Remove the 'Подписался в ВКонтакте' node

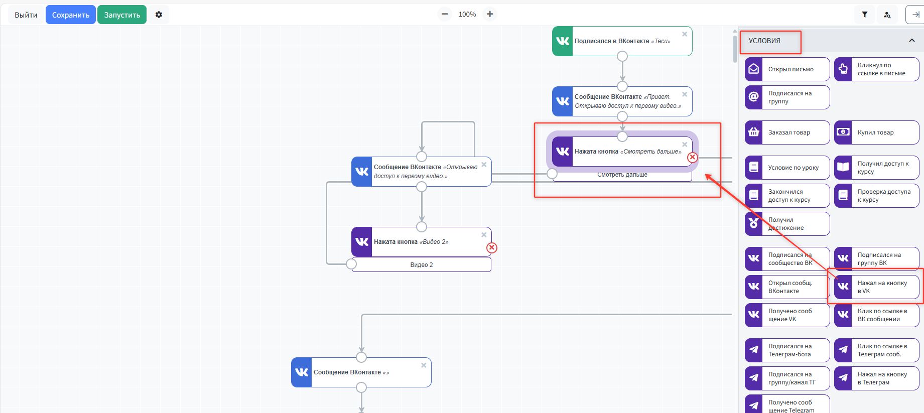pos(685,34)
